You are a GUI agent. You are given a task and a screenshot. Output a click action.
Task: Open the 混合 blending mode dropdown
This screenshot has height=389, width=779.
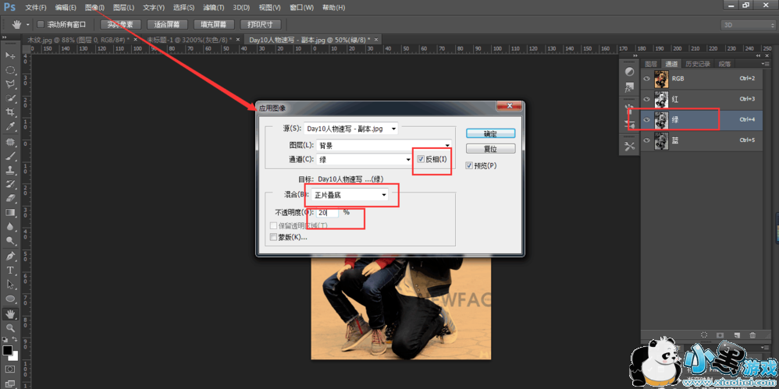point(350,196)
